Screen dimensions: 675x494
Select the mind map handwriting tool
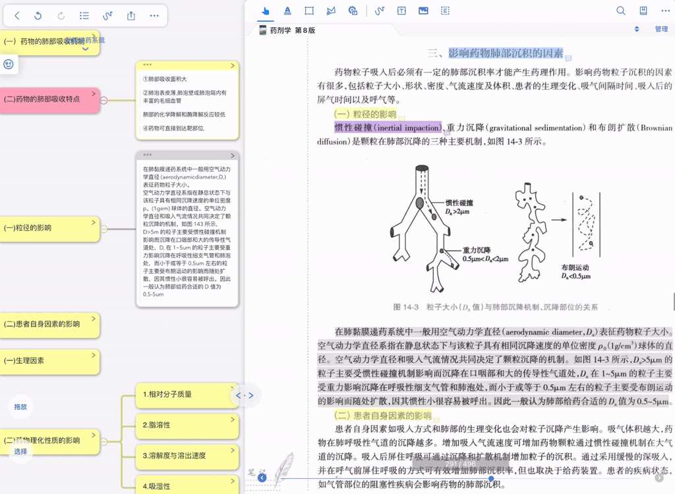(107, 16)
